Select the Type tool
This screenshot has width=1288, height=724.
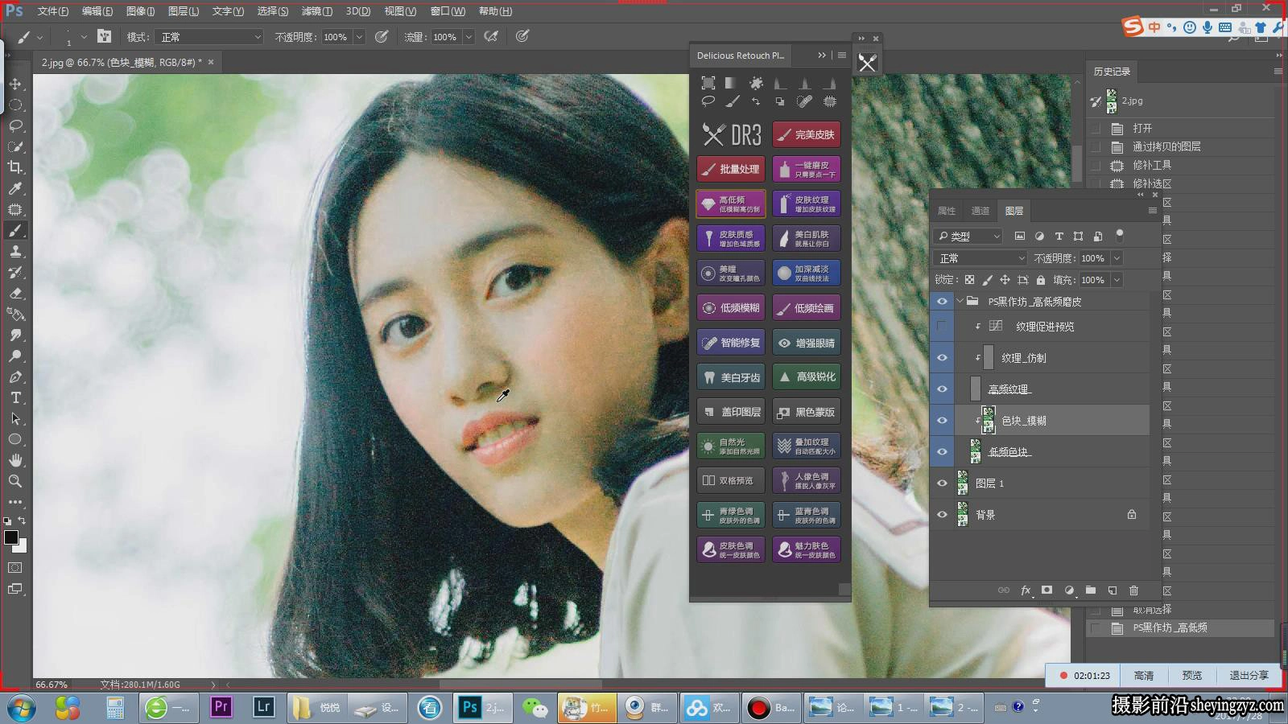[x=15, y=397]
